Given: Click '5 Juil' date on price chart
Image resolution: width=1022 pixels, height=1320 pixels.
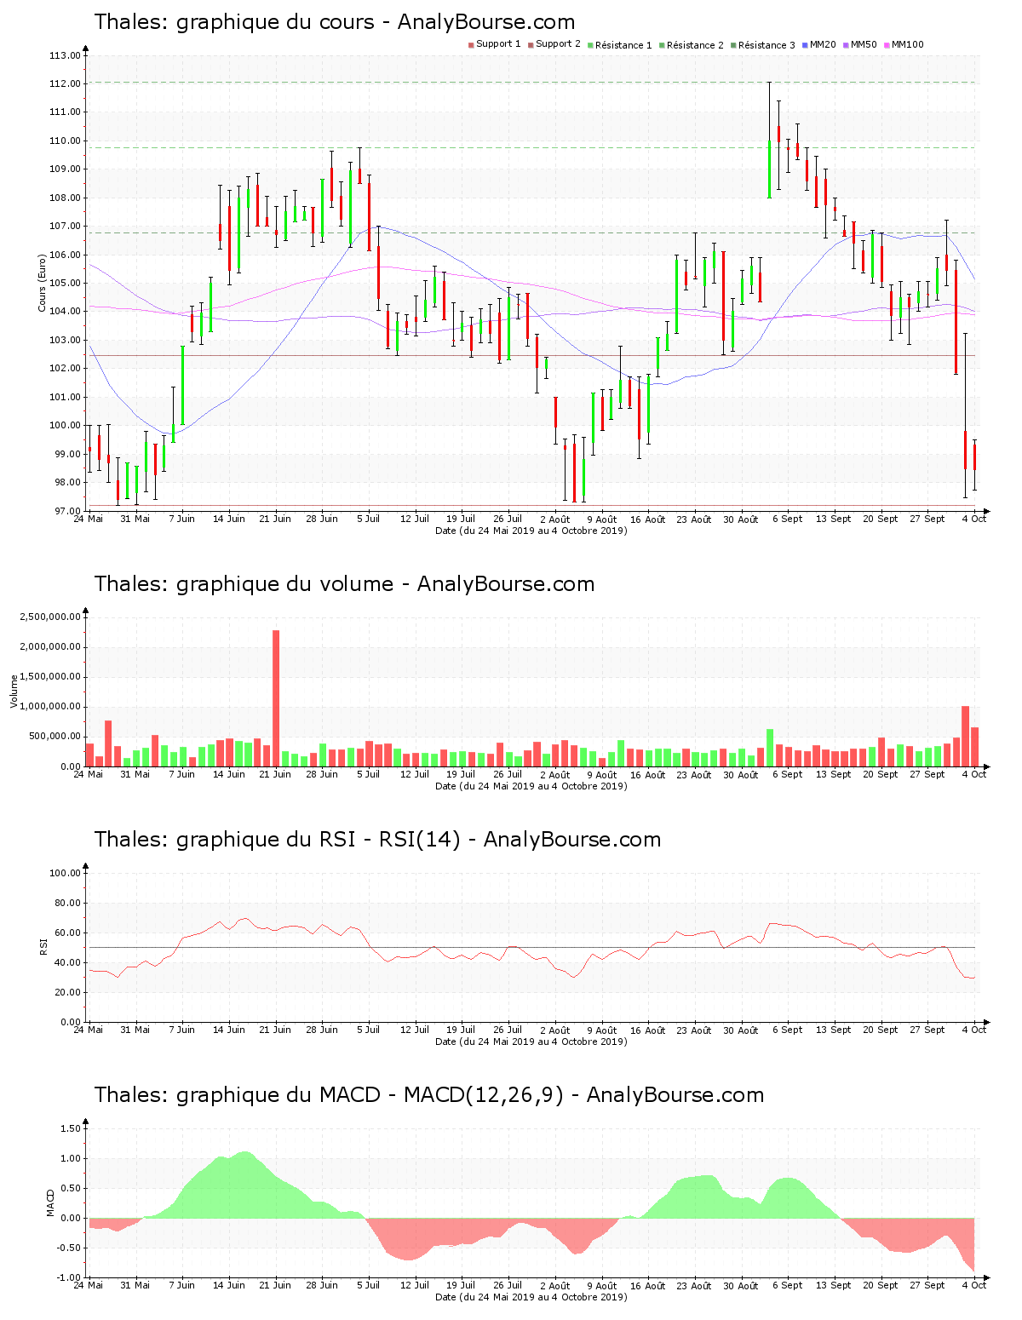Looking at the screenshot, I should 368,519.
